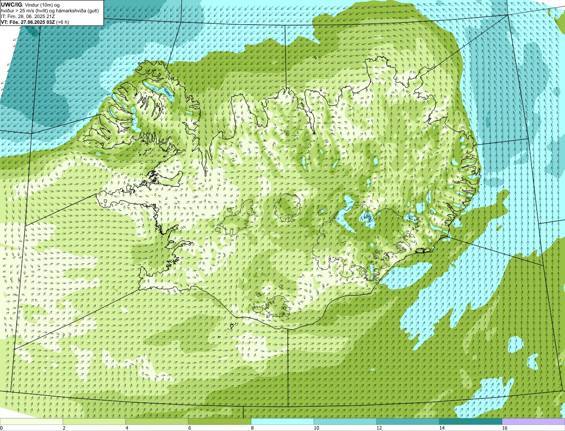Screen dimensions: 565x431
Task: Click the "IT: Fim. 26. 06. 2025 21Z" line
Action: 28,16
